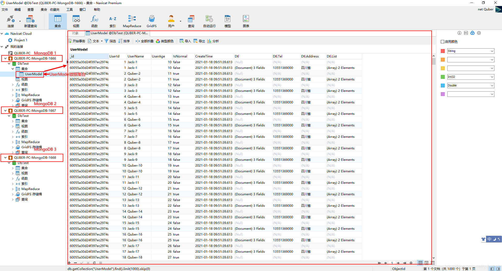The image size is (502, 271).
Task: Click the 导入 import button
Action: (x=185, y=41)
